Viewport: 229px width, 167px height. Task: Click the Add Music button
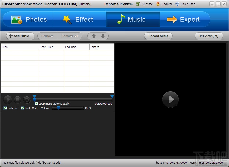(20, 36)
